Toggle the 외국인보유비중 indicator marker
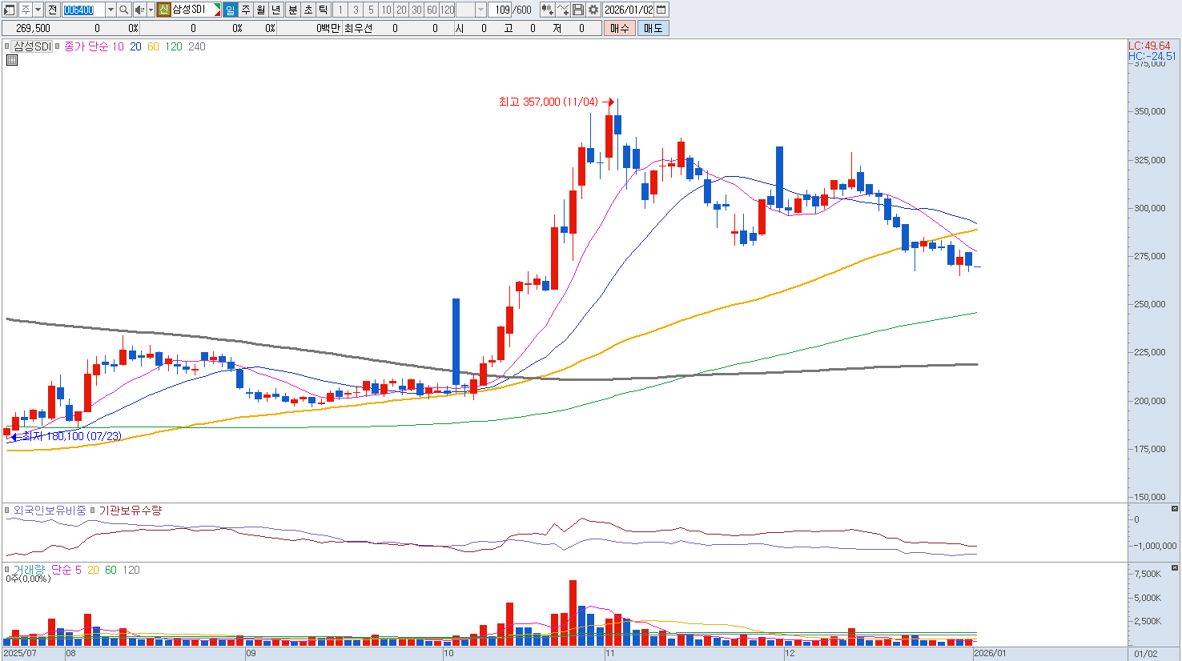The height and width of the screenshot is (661, 1182). [x=7, y=511]
